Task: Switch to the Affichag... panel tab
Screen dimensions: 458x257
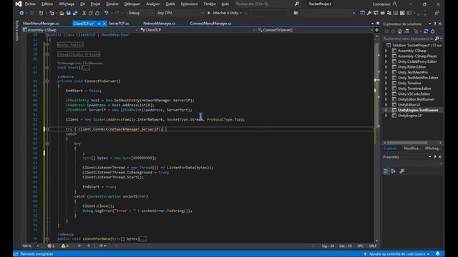Action: 432,148
